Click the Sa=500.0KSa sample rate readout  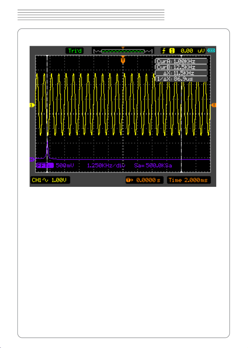tap(153, 165)
